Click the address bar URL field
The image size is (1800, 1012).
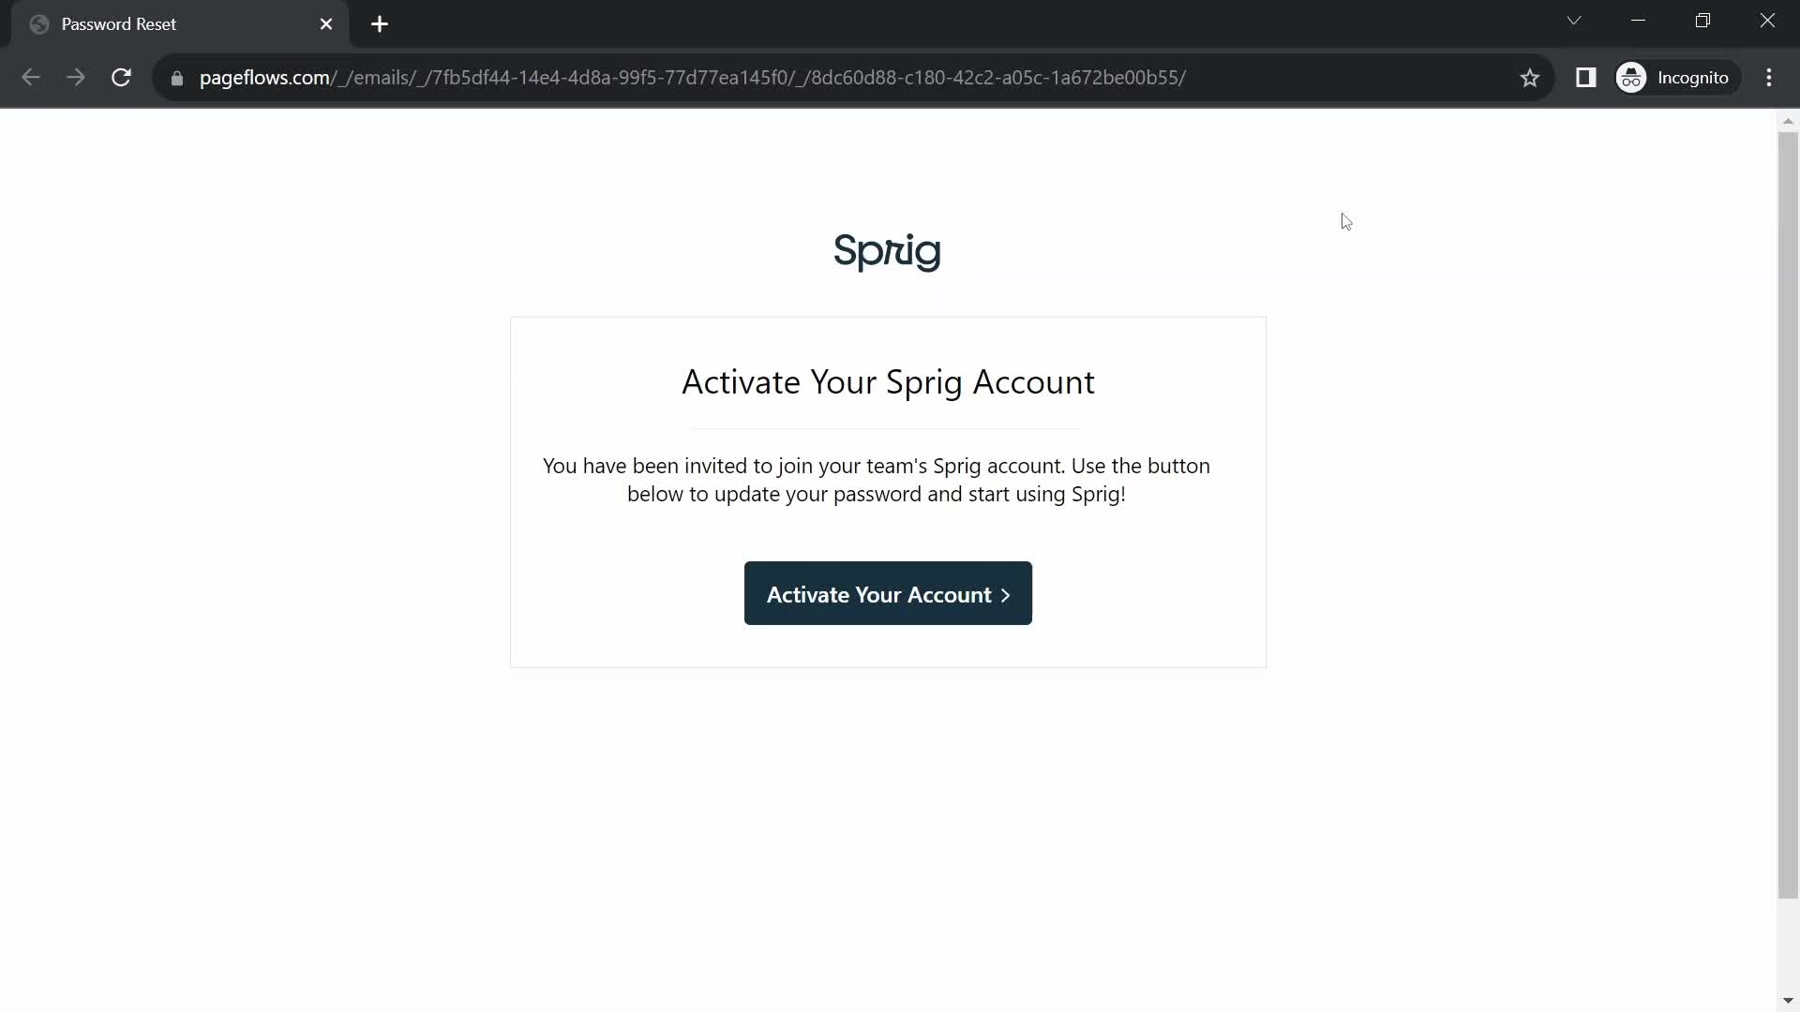pyautogui.click(x=692, y=77)
